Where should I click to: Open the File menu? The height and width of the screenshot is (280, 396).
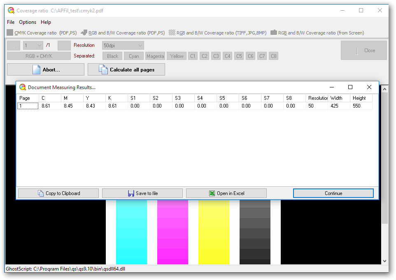pos(11,22)
